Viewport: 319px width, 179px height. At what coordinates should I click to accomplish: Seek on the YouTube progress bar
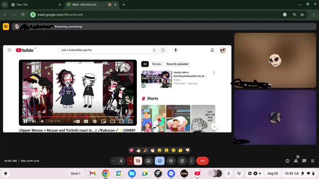coord(78,117)
